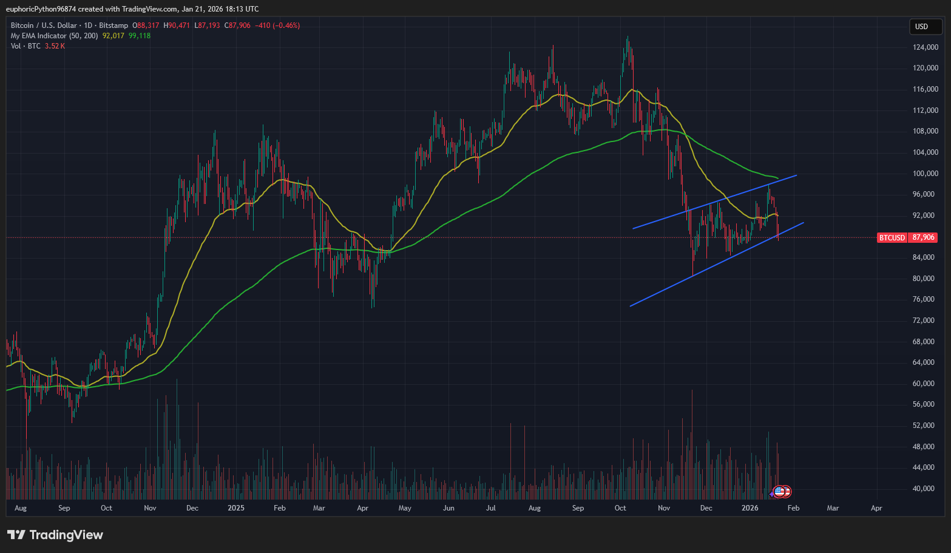Click the second overlapping flag badge near Feb
This screenshot has width=951, height=553.
[787, 491]
